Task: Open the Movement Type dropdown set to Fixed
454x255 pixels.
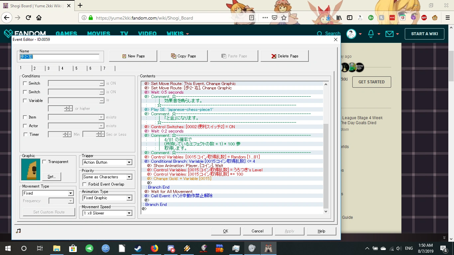Action: [x=48, y=193]
